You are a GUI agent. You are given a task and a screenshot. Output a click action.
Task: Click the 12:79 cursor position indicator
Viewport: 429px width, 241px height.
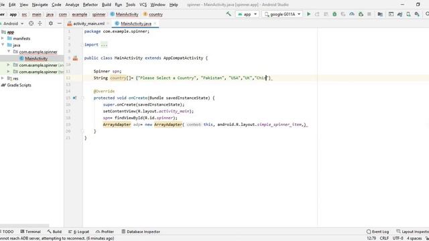click(x=371, y=238)
